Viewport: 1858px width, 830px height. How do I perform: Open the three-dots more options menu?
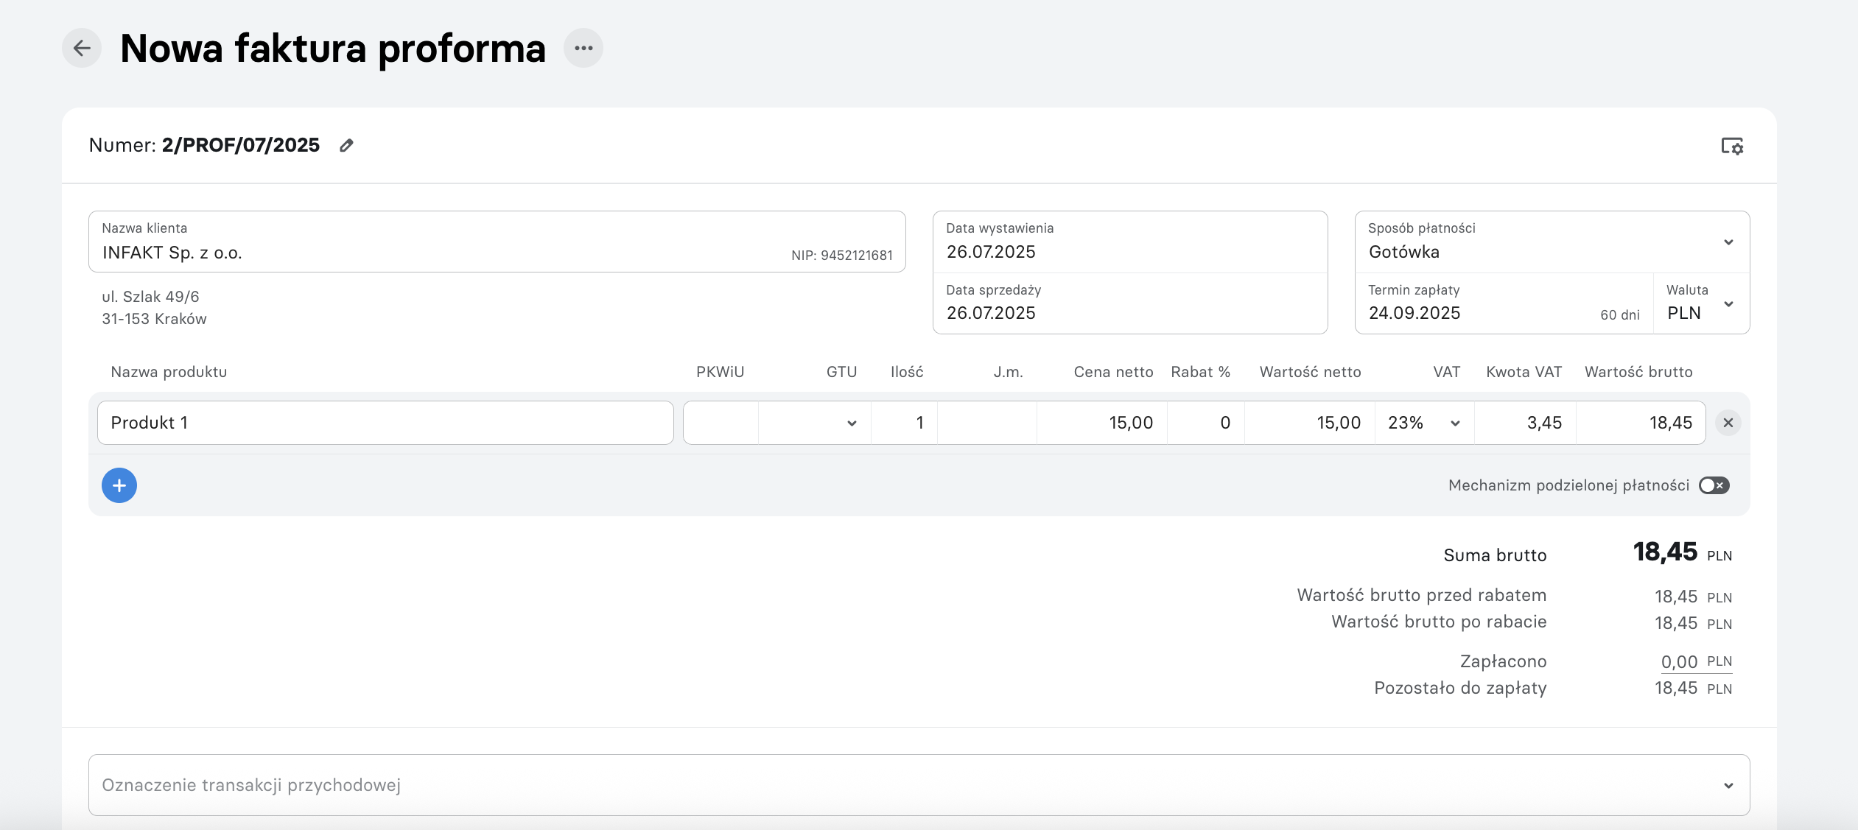pos(583,49)
